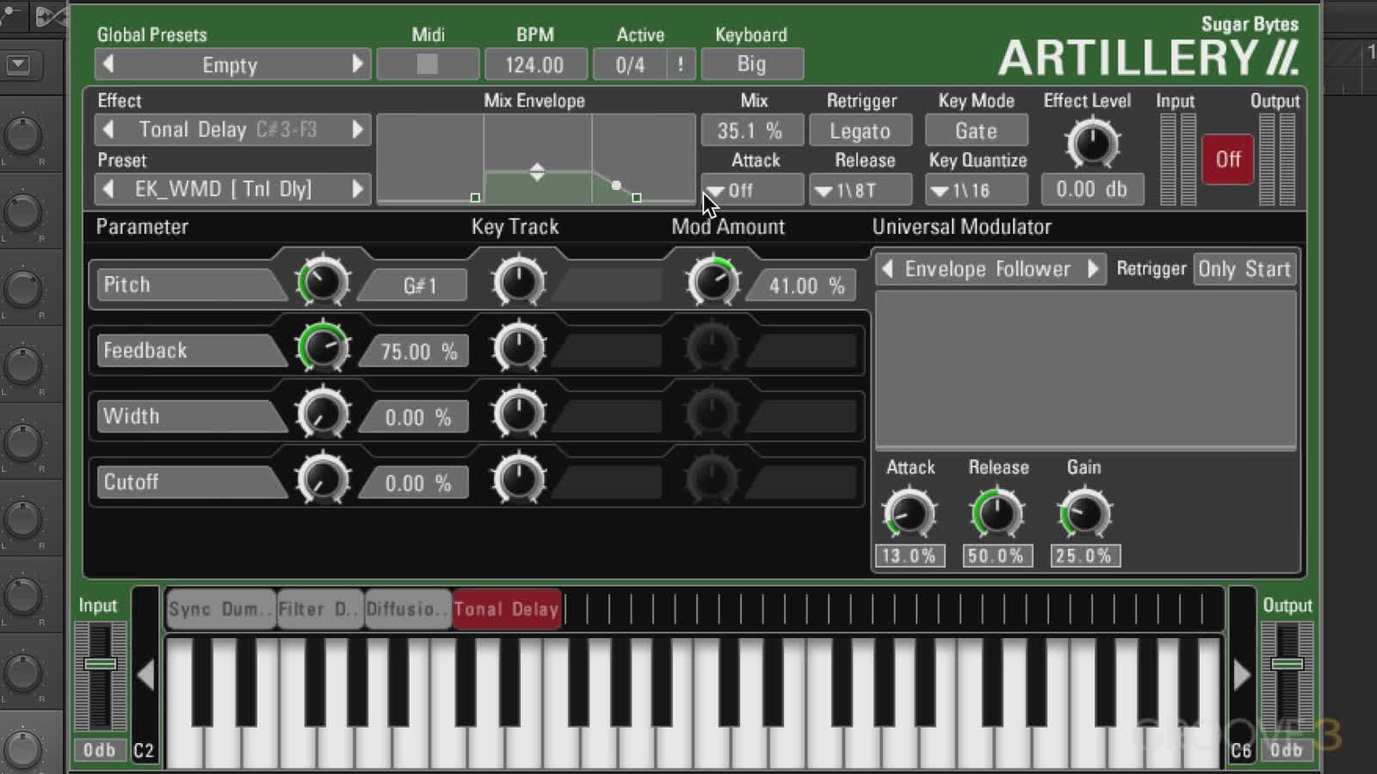Select the Sync Dum.. effect slot

pos(220,609)
